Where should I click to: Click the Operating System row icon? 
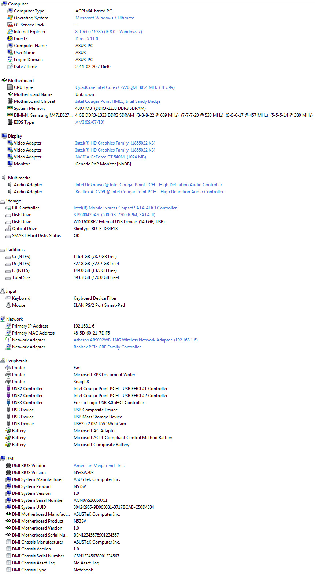(10, 18)
